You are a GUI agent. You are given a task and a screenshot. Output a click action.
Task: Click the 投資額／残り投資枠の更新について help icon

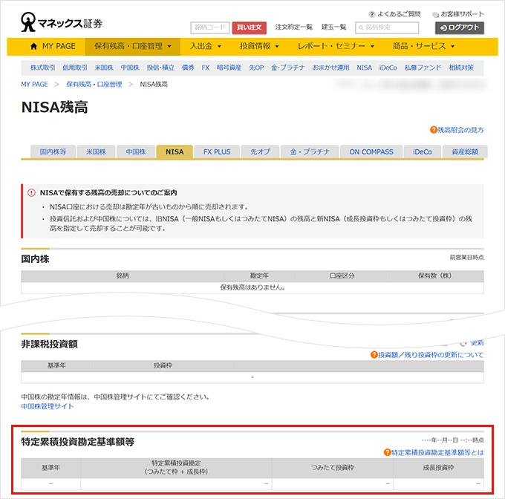(374, 355)
